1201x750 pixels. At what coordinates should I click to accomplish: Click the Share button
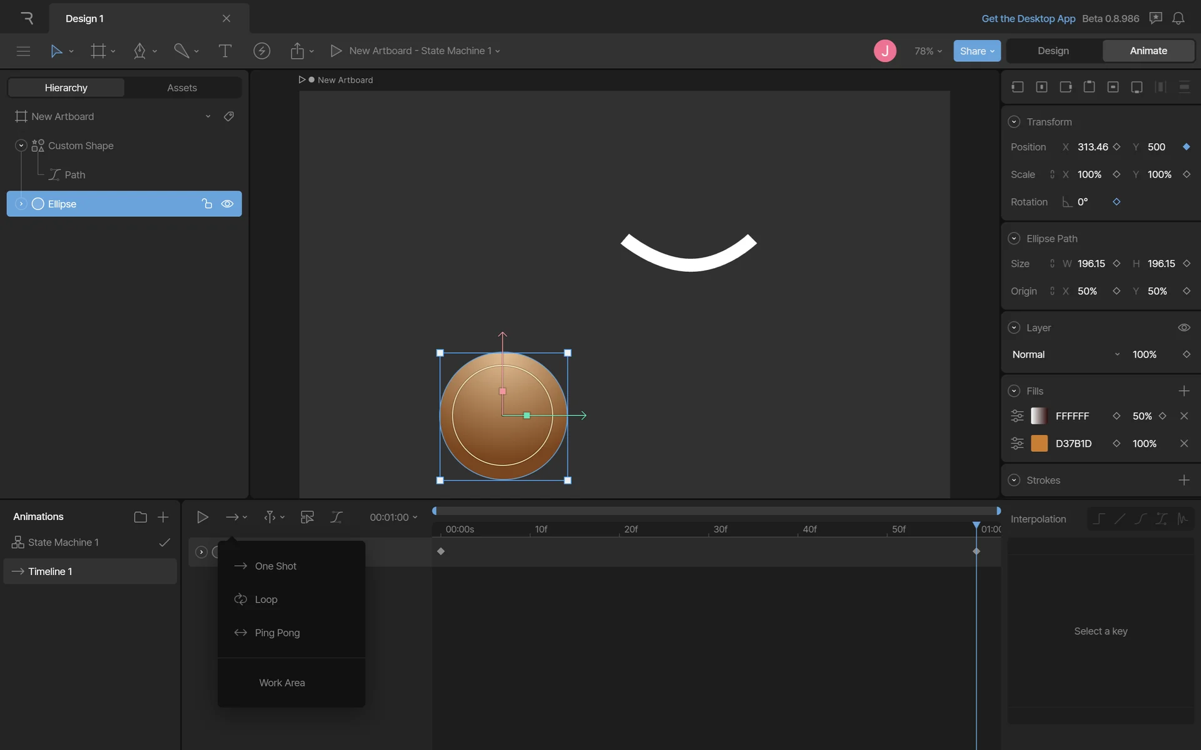click(976, 51)
